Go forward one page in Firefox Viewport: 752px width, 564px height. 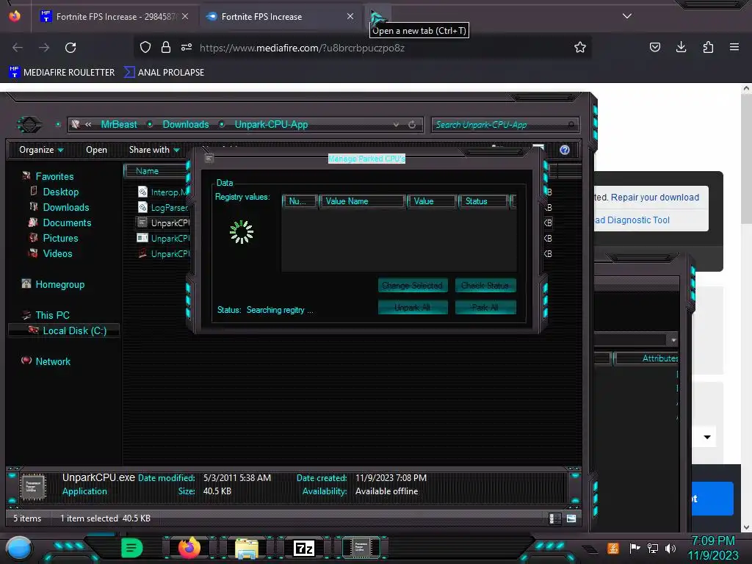pos(44,48)
